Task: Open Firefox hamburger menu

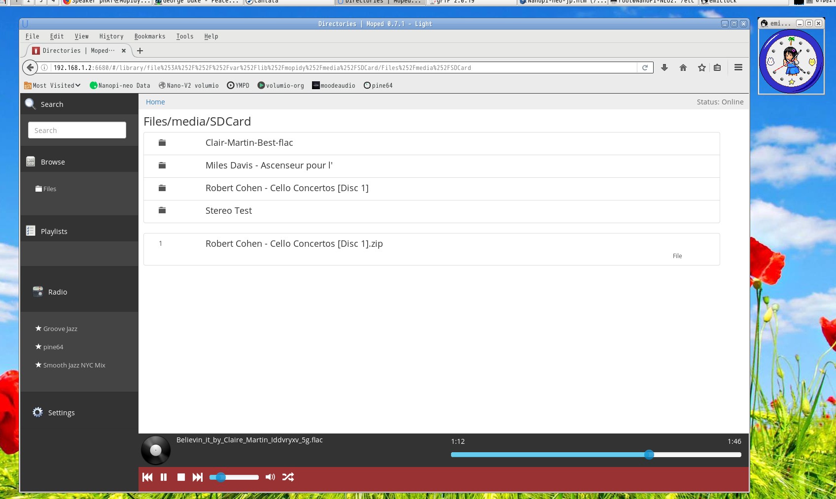Action: 738,67
